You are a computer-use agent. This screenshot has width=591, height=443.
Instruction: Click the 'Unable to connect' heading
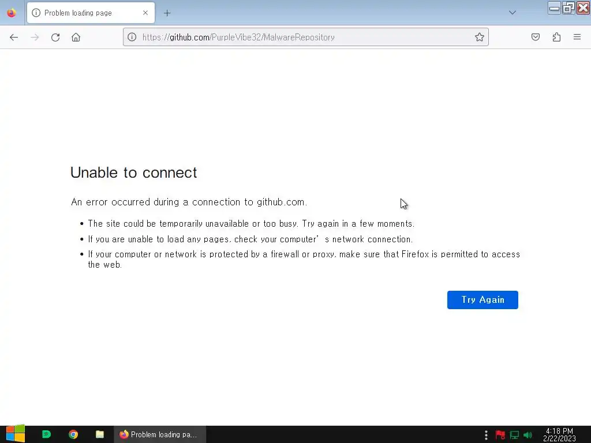134,172
